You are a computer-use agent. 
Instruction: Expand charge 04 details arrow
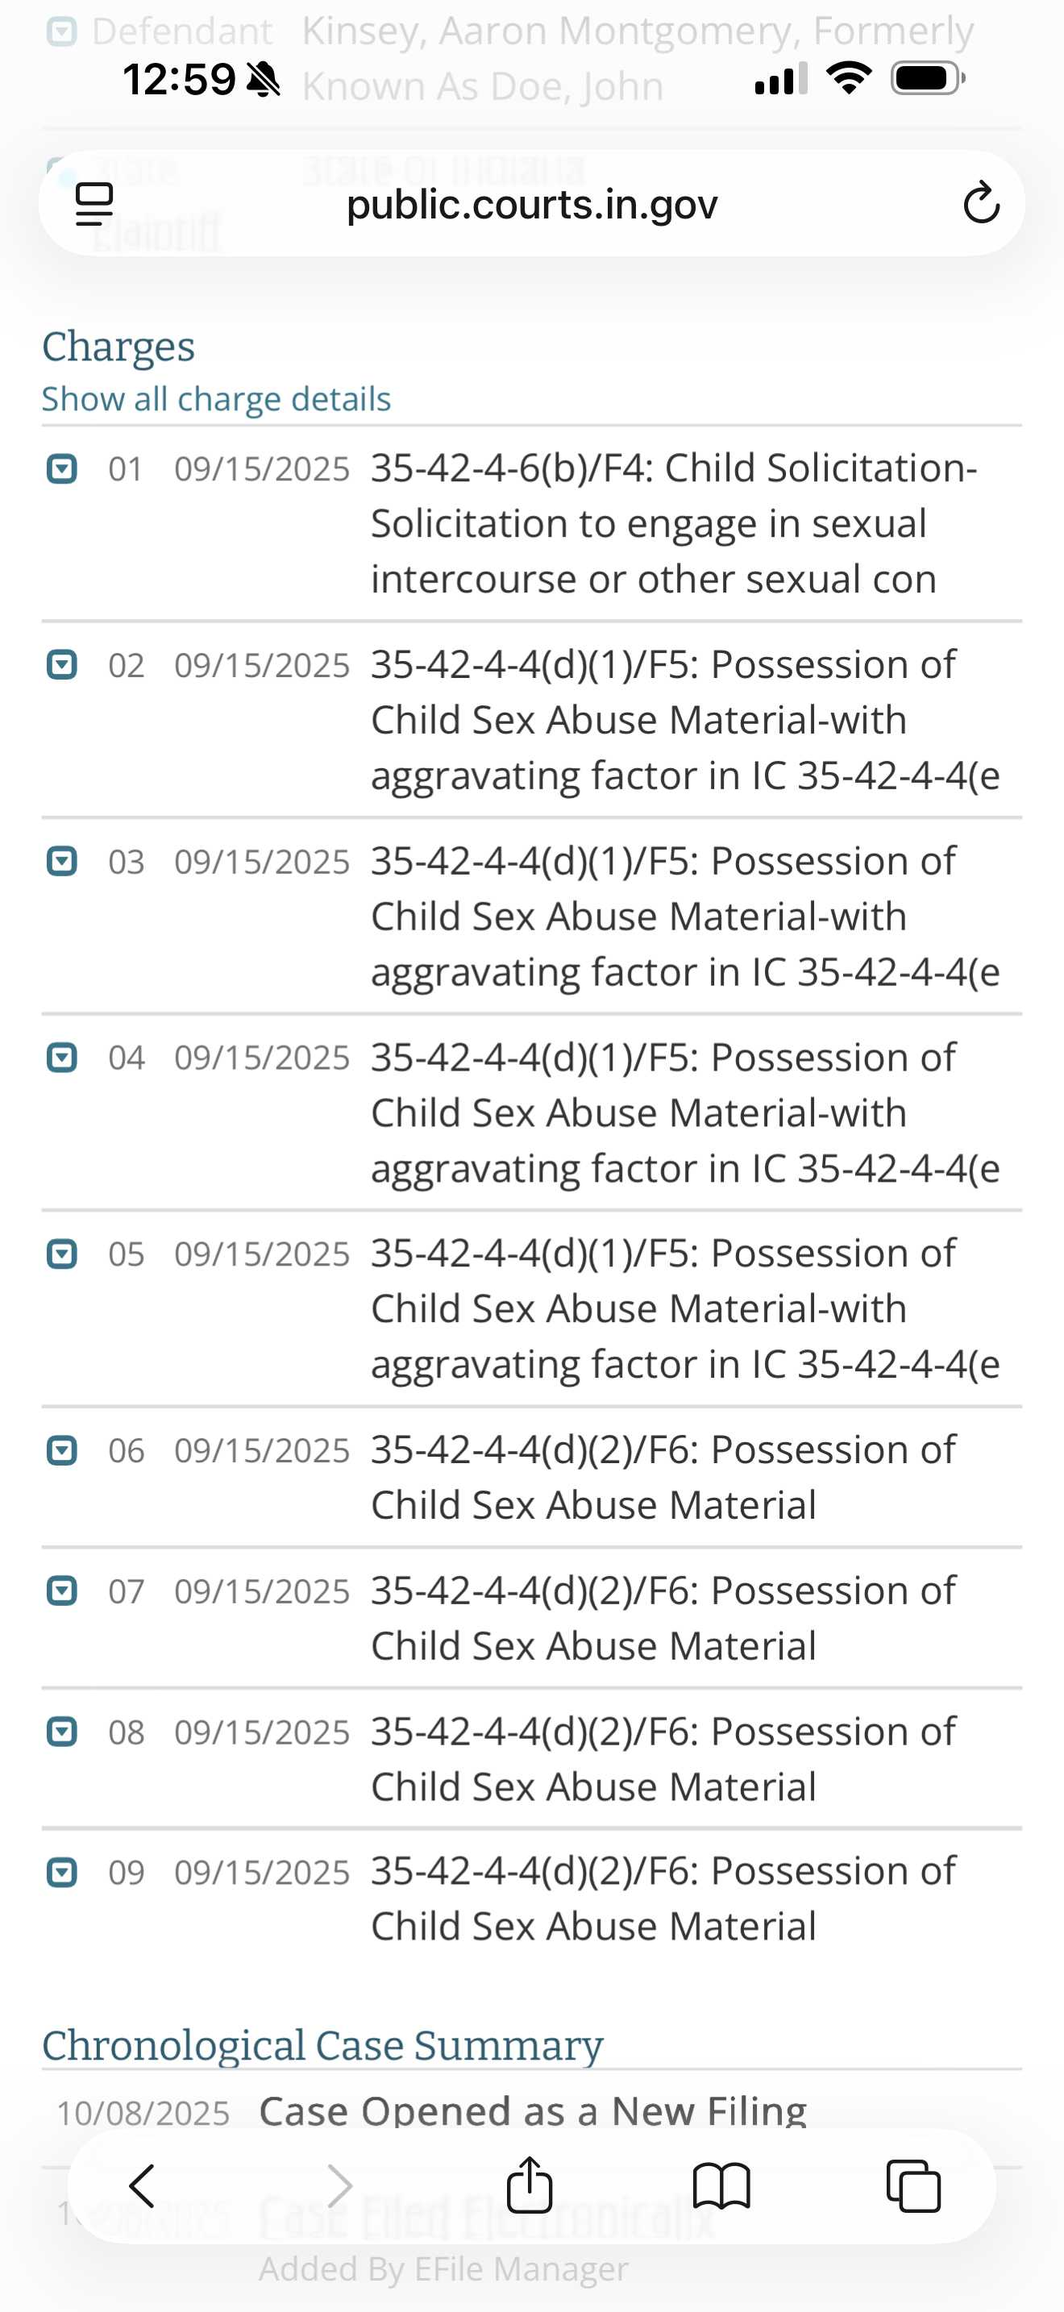tap(62, 1058)
